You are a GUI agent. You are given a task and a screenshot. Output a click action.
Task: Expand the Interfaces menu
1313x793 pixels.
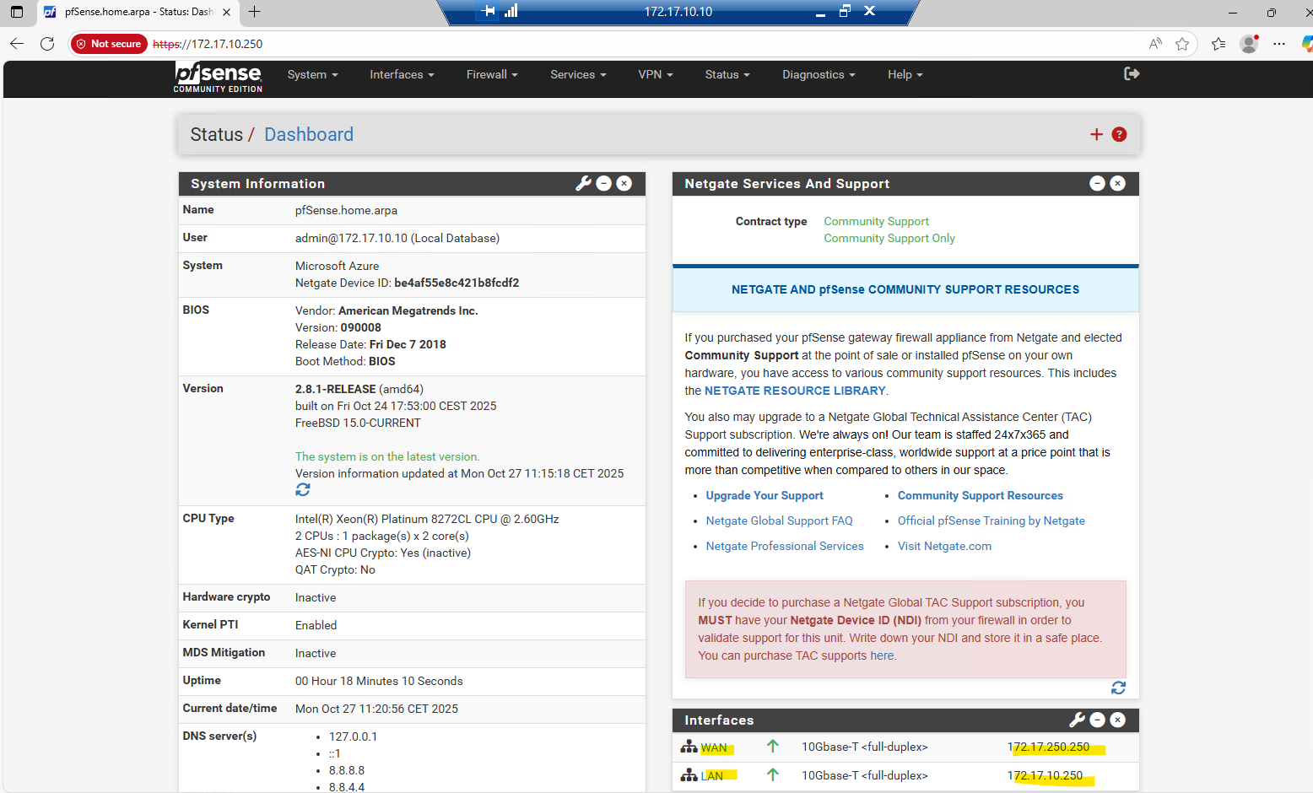[x=402, y=74]
